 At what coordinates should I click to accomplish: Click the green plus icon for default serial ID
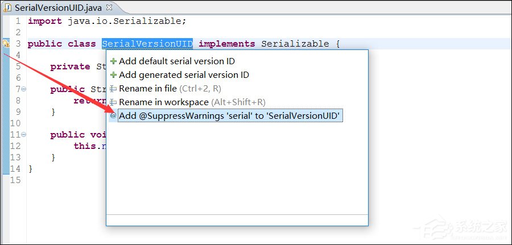click(x=113, y=61)
